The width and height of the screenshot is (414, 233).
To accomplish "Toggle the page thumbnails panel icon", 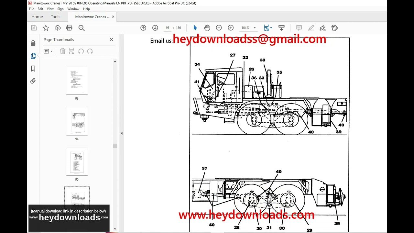I will pyautogui.click(x=33, y=56).
